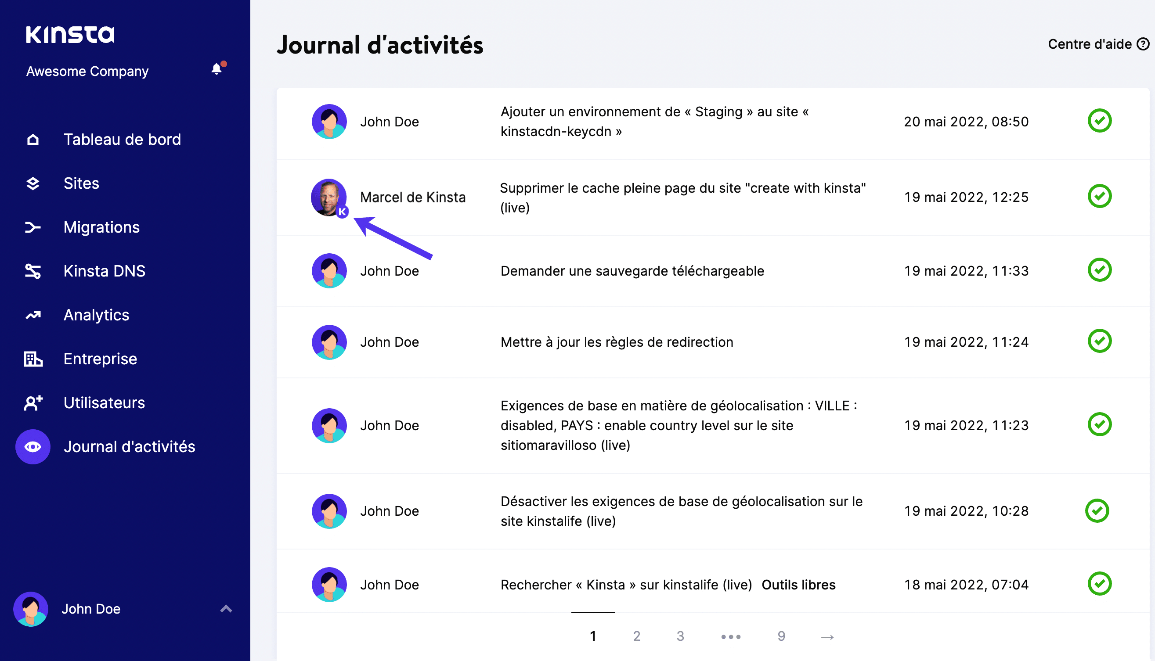
Task: Click the Journal d'activités eye icon
Action: coord(32,446)
